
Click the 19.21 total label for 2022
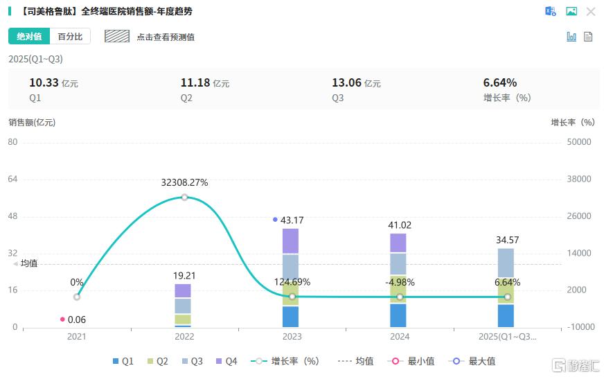(x=184, y=276)
